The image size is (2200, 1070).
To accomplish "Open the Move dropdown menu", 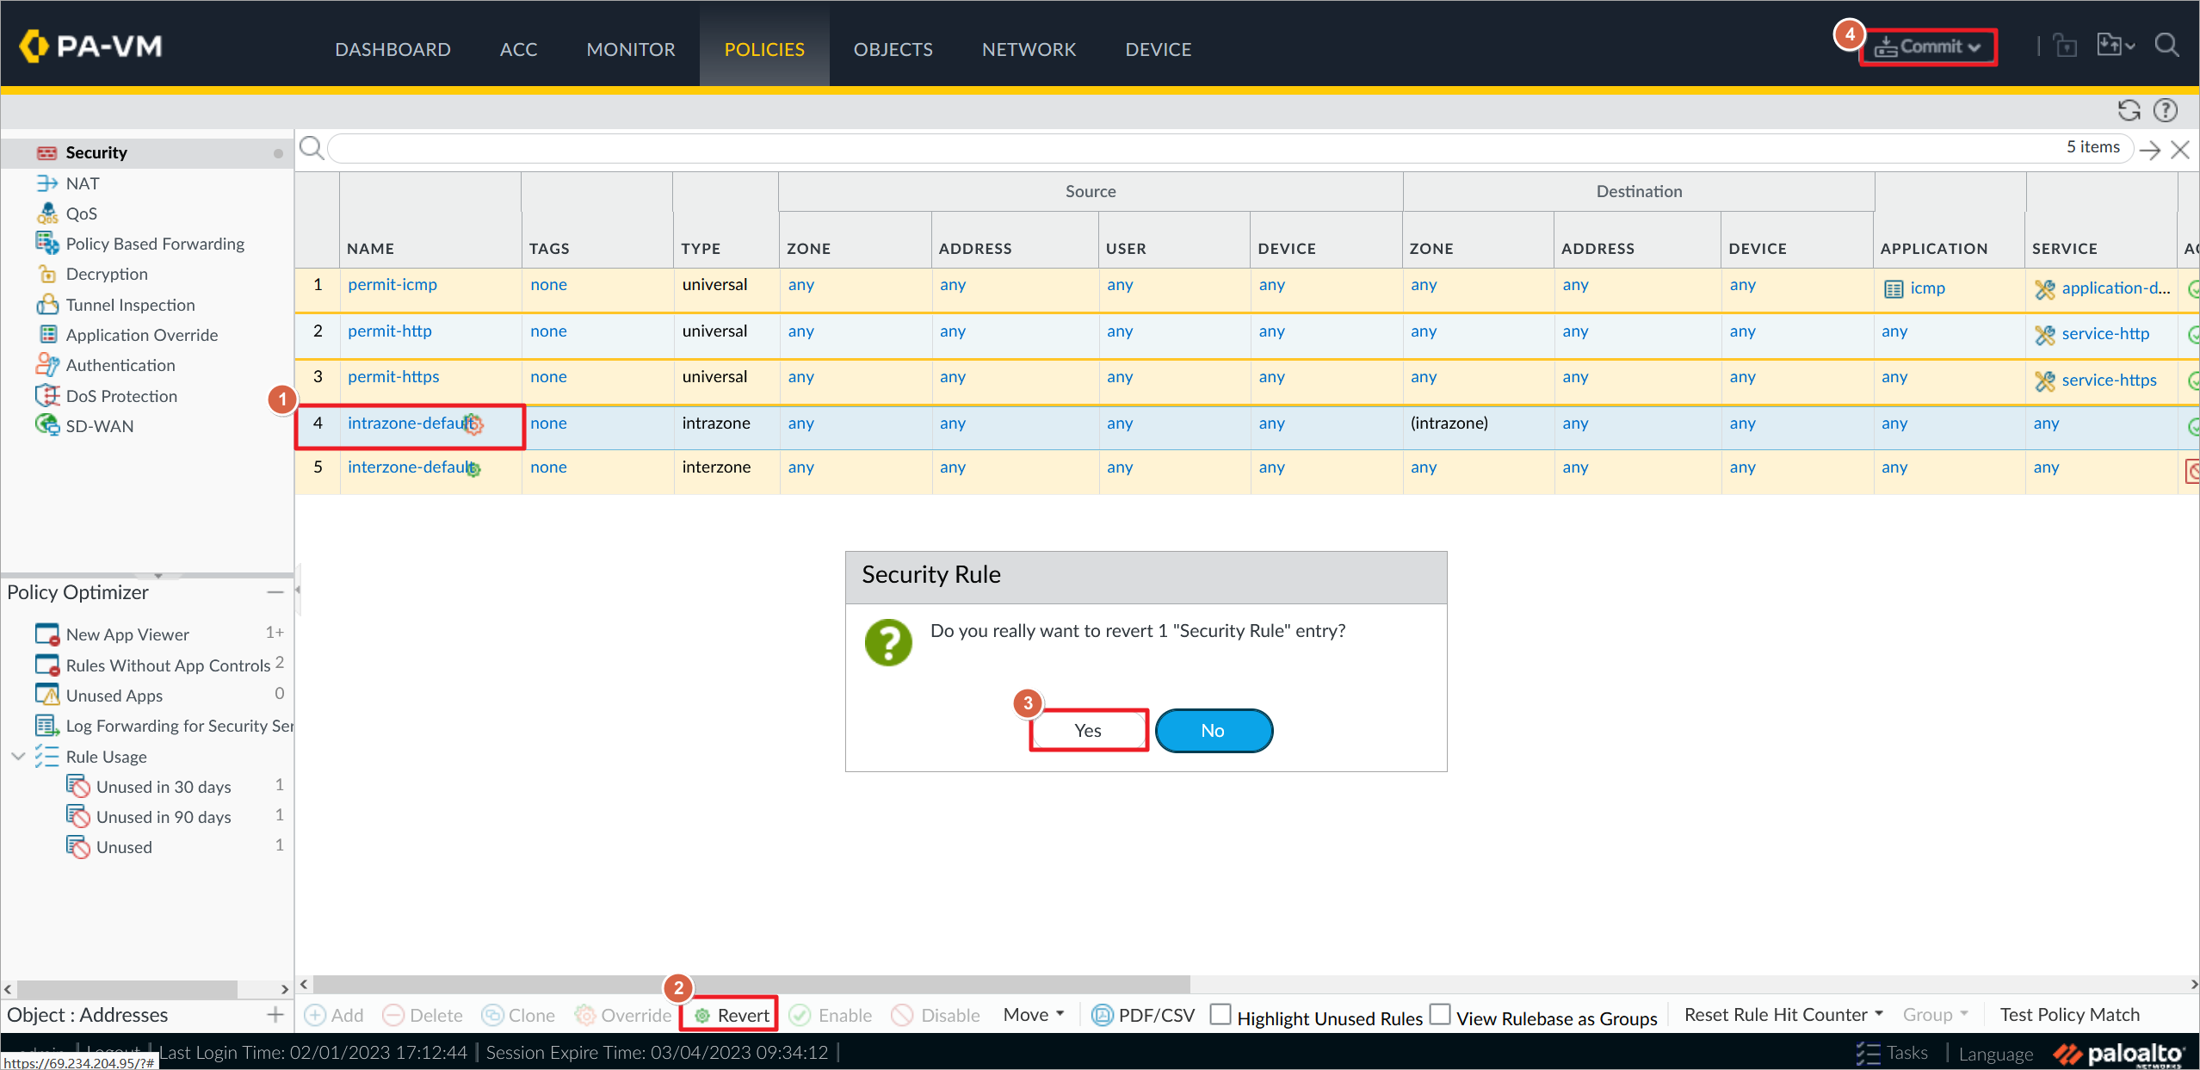I will tap(1034, 1015).
